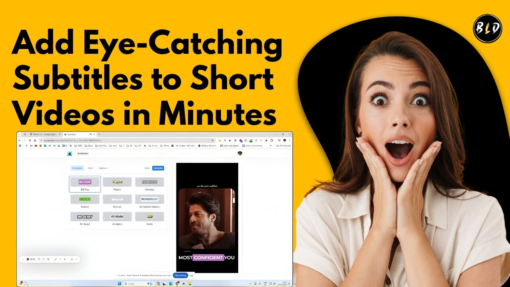The image size is (510, 287).
Task: Click the Windows taskbar search box
Action: [139, 283]
